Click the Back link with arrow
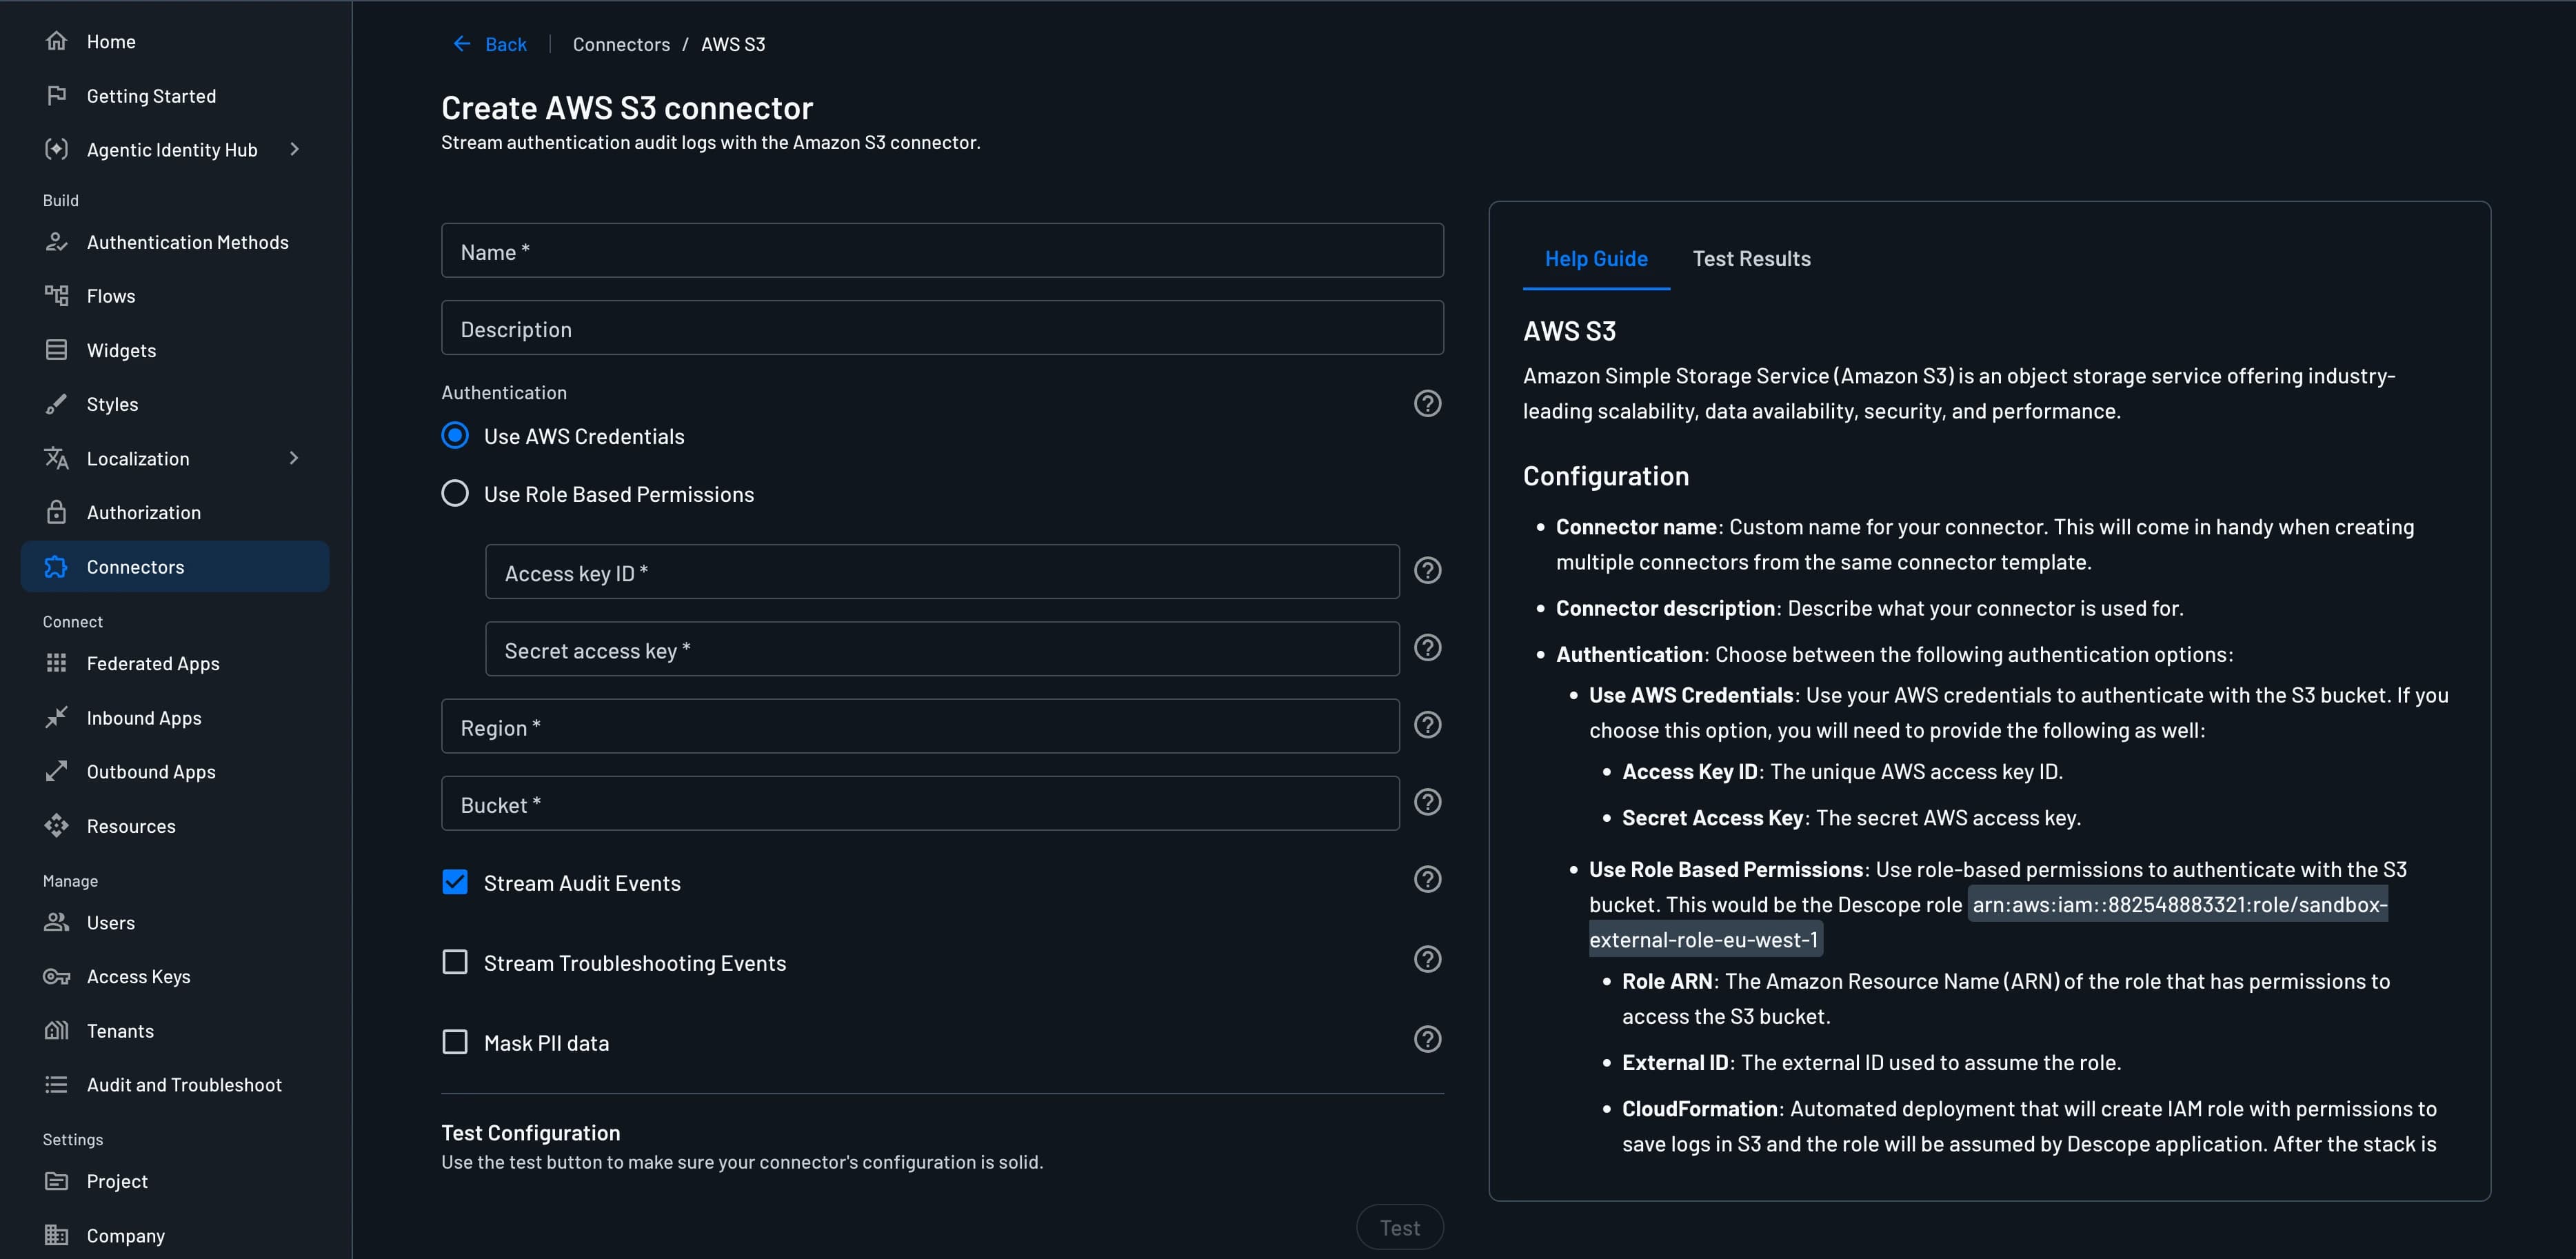This screenshot has height=1259, width=2576. tap(490, 44)
